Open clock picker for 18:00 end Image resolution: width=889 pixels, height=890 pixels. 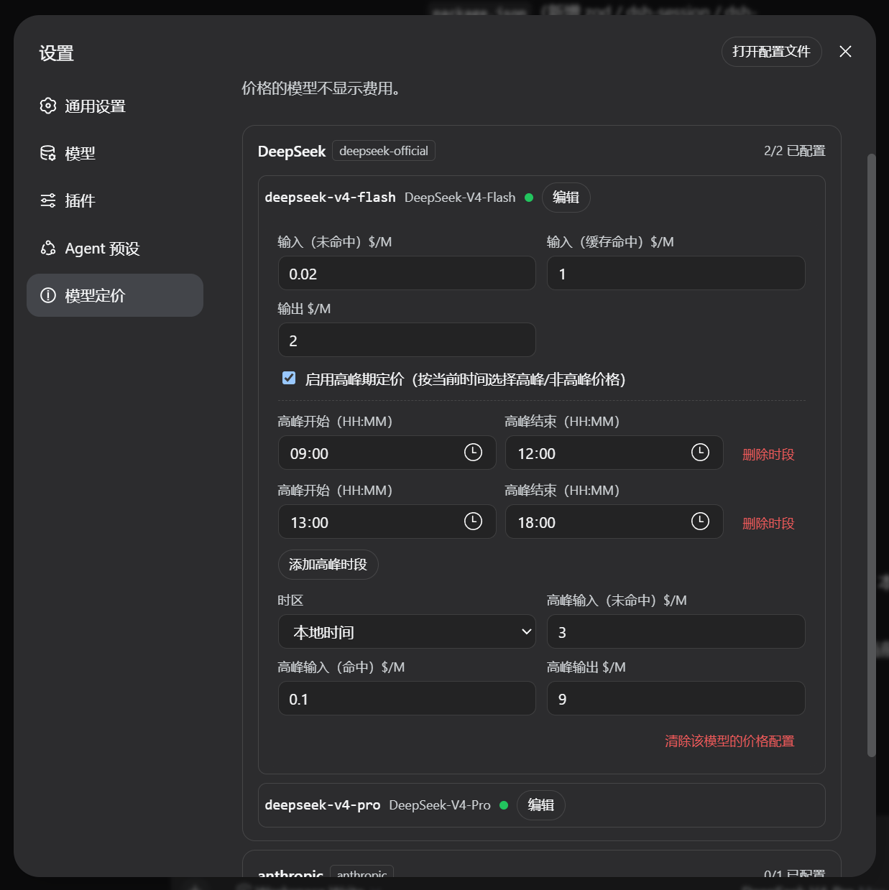coord(700,522)
